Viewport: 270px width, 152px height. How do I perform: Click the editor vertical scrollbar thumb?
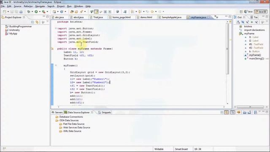click(227, 49)
